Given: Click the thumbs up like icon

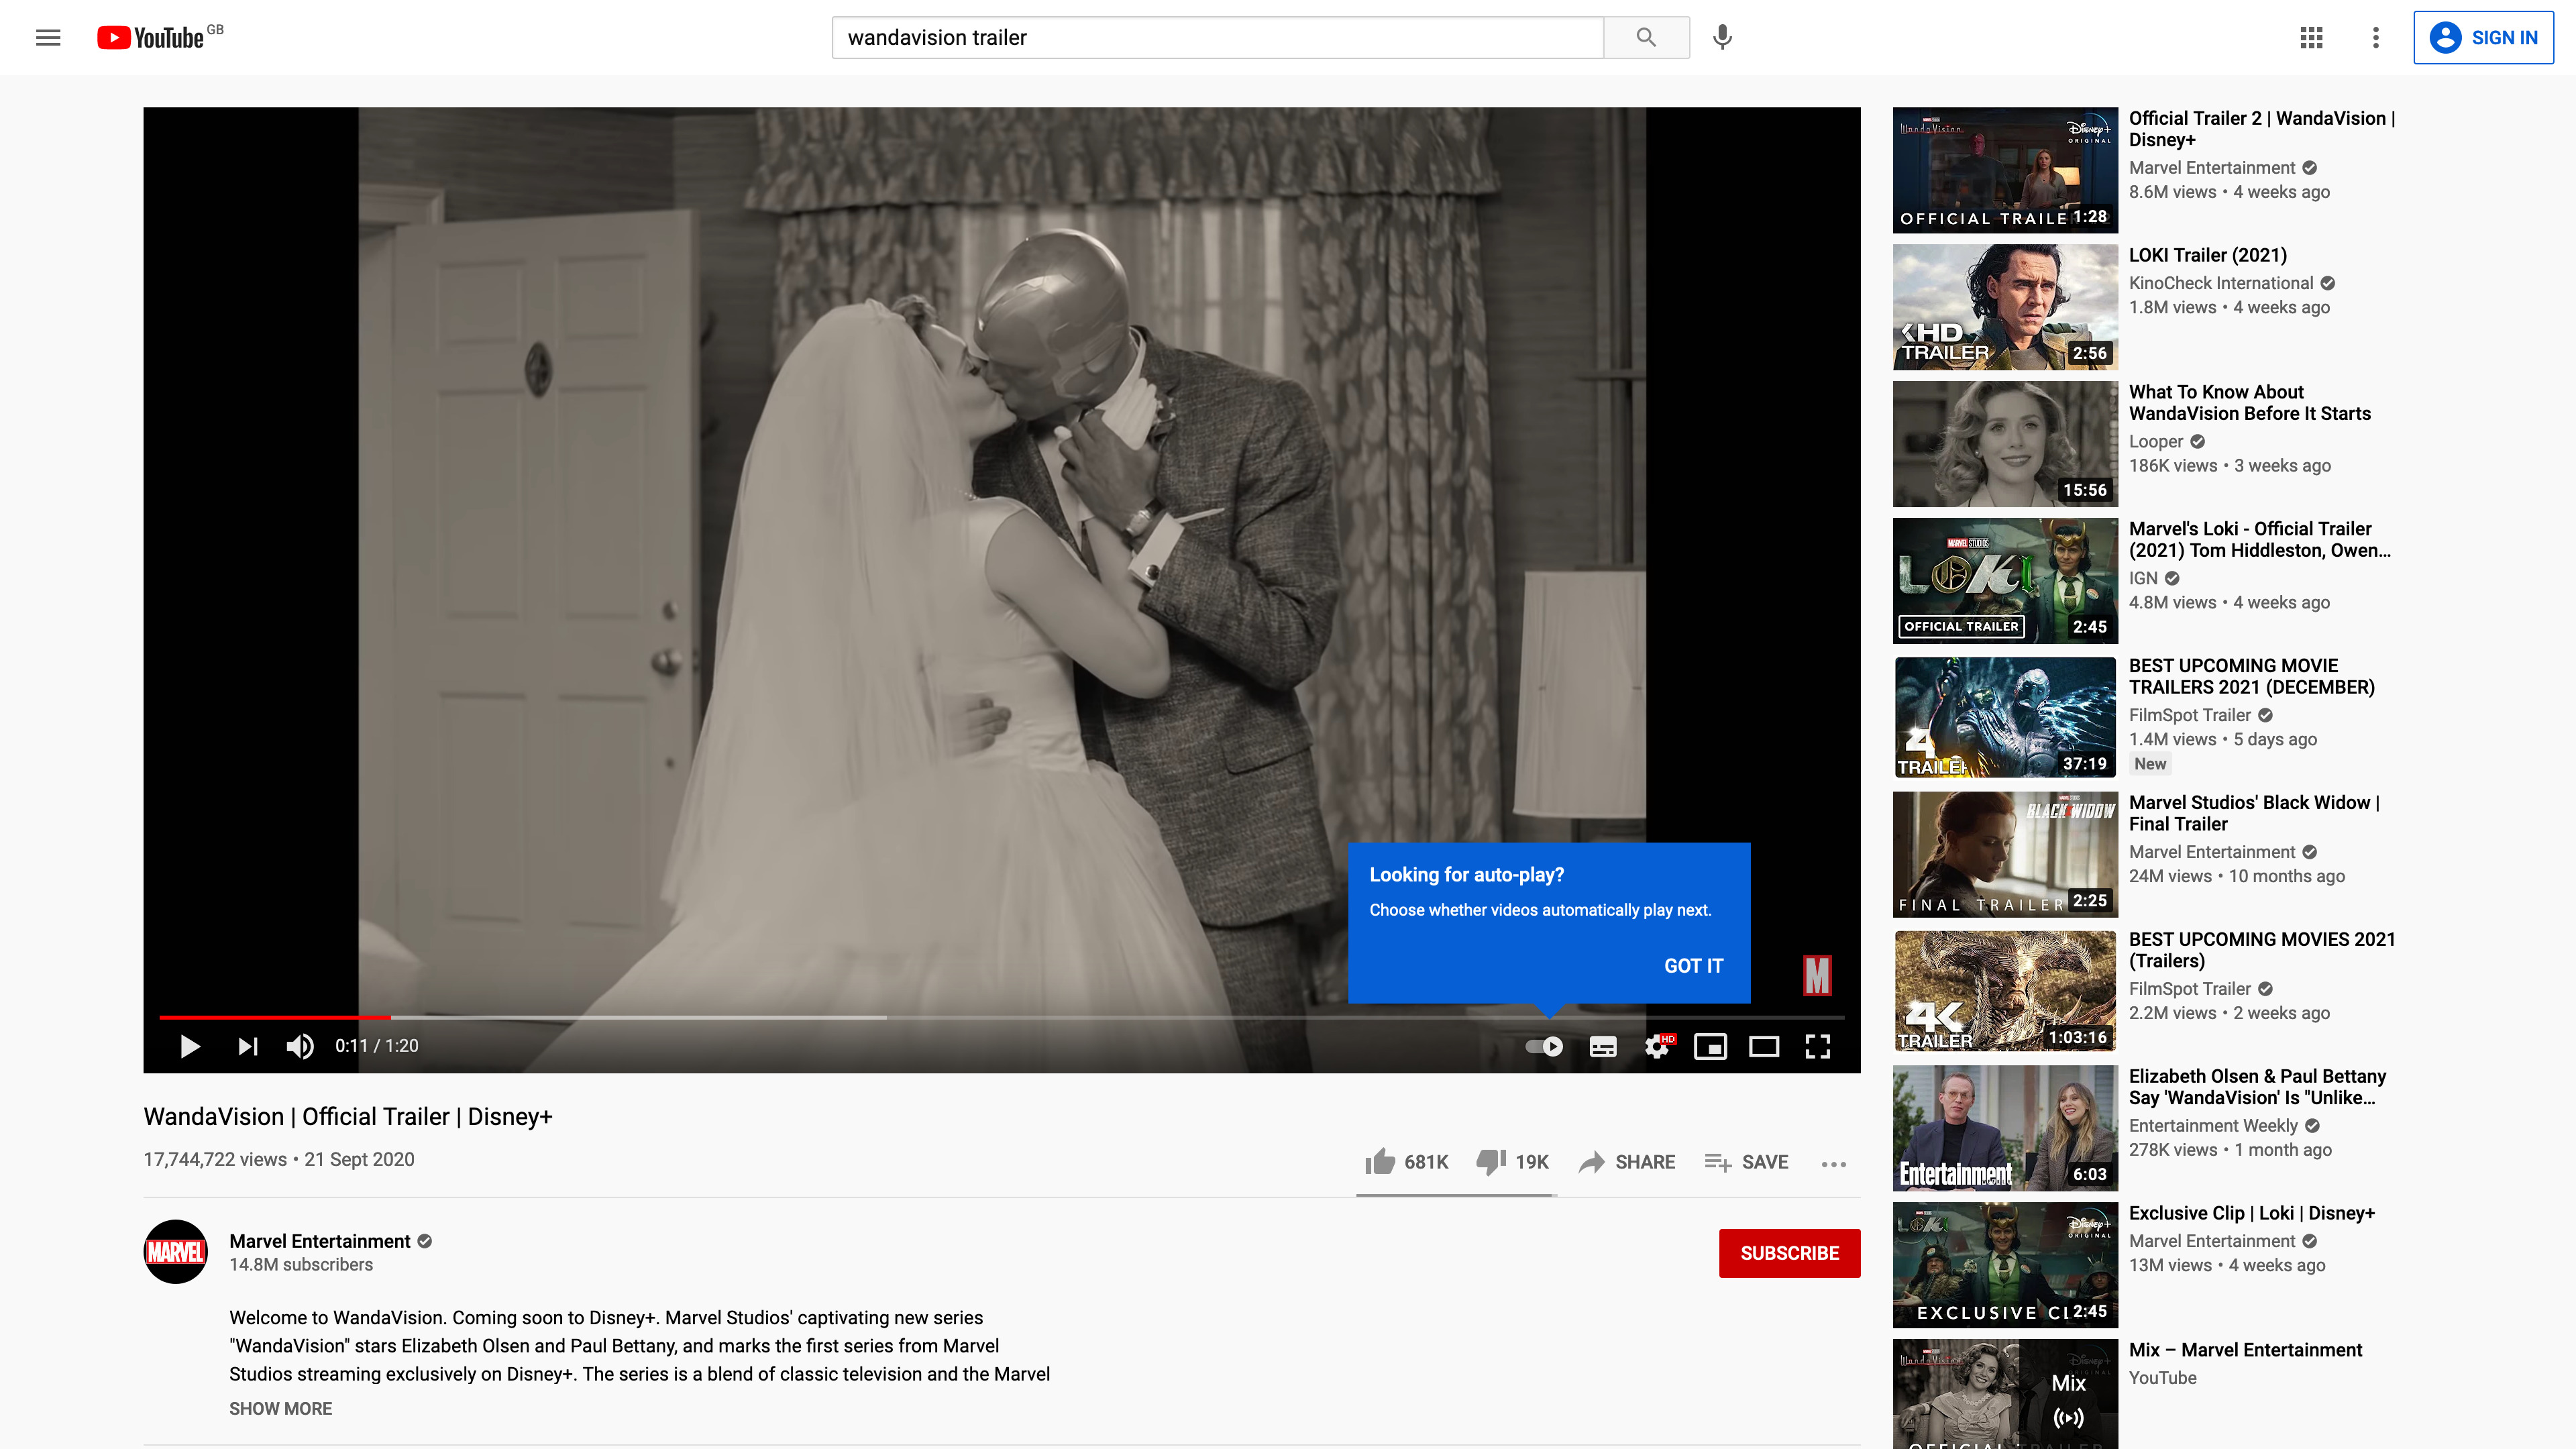Looking at the screenshot, I should point(1380,1161).
